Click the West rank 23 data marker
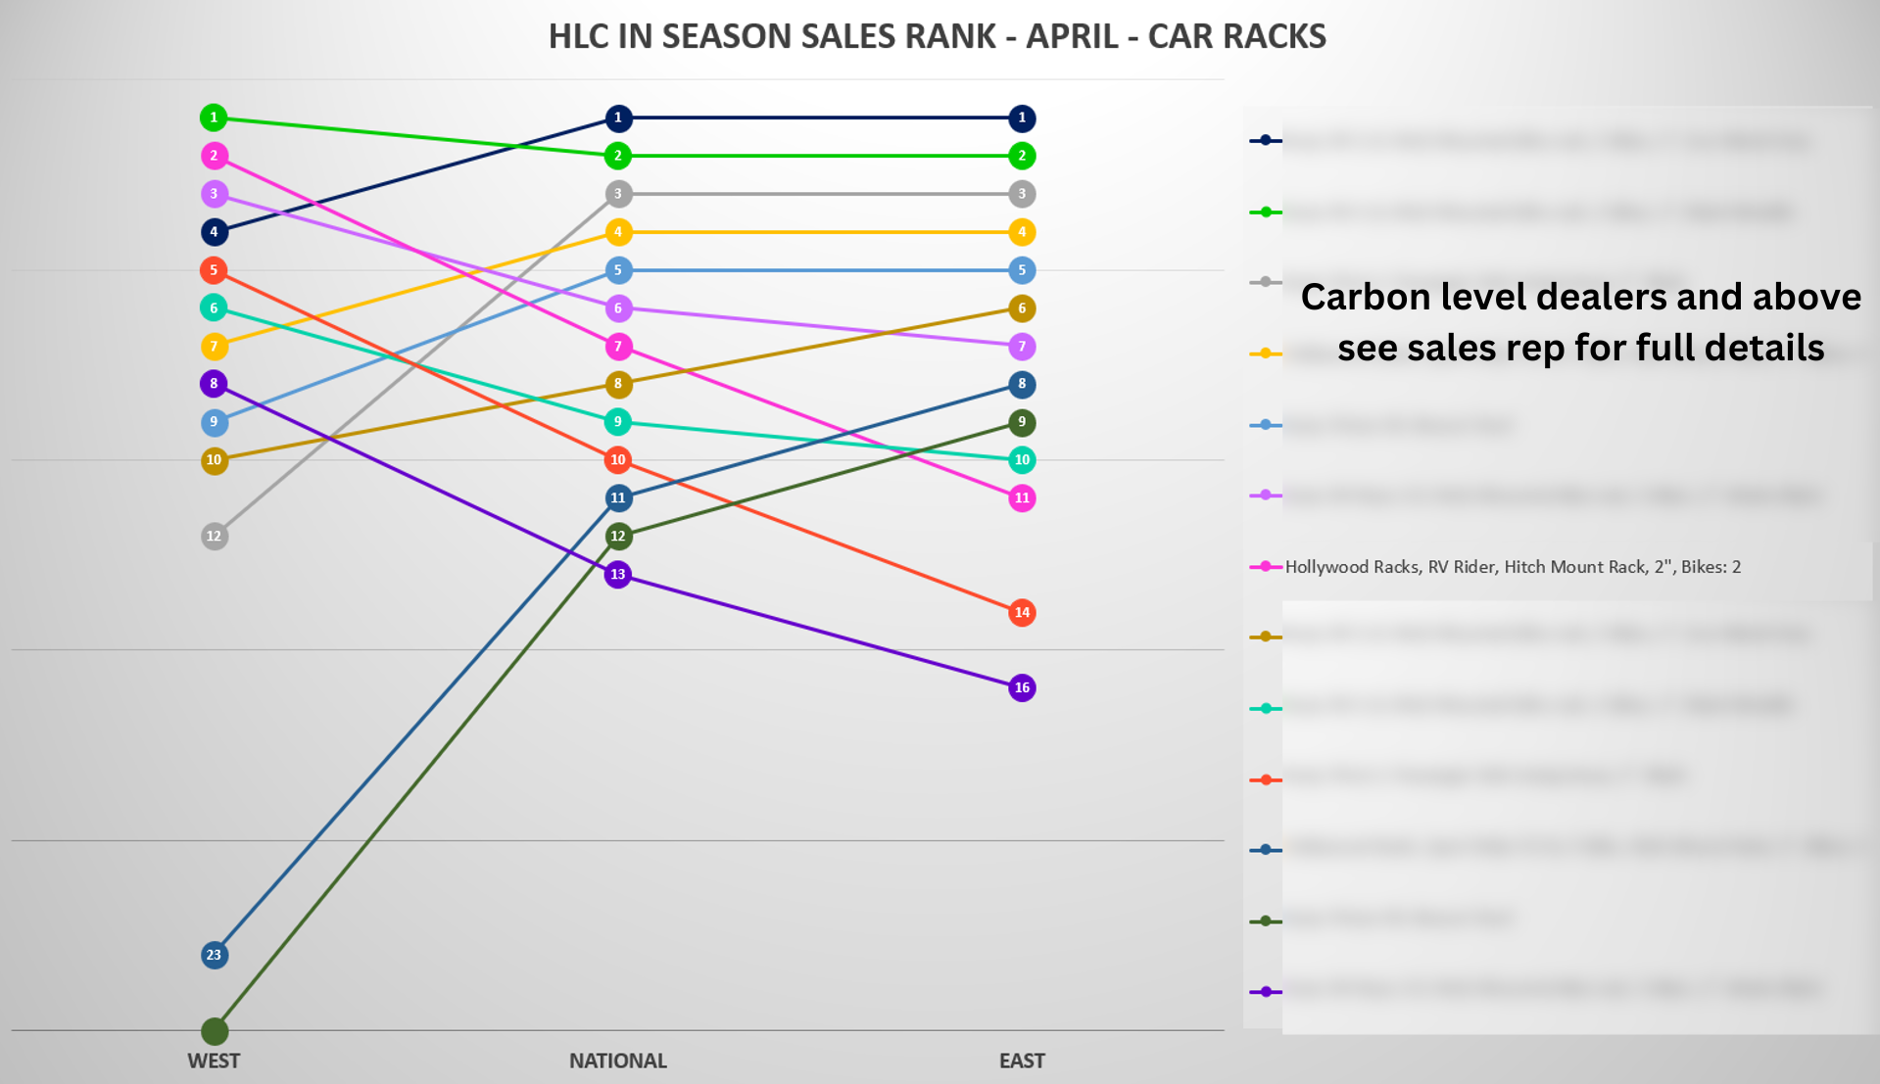This screenshot has width=1880, height=1084. pos(215,955)
